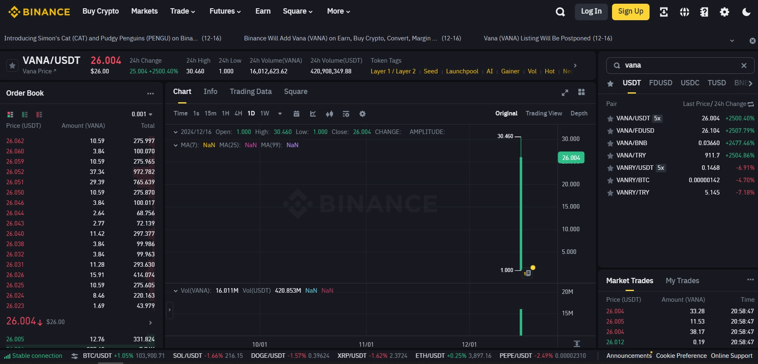Open Futures dropdown menu
Image resolution: width=758 pixels, height=364 pixels.
click(225, 11)
